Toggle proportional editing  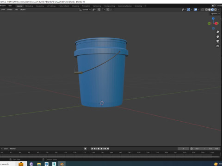click(x=108, y=10)
